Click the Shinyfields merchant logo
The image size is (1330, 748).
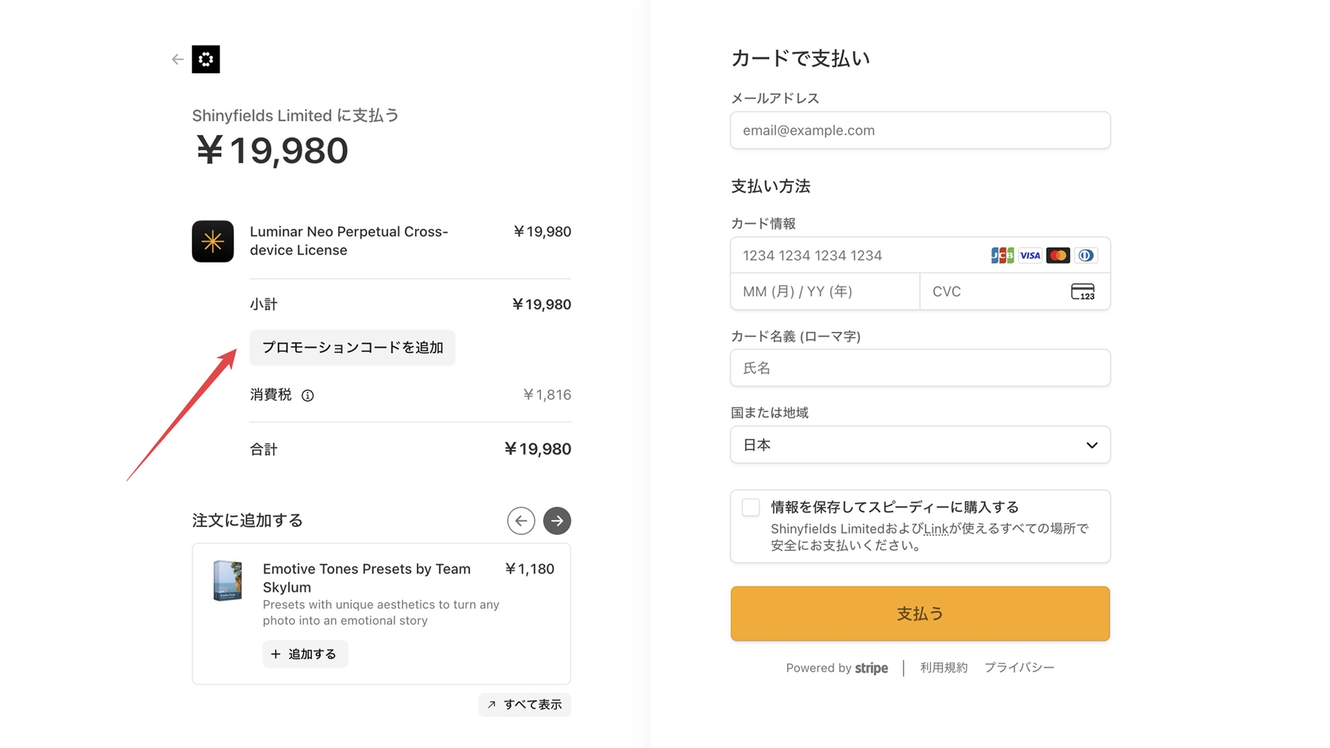coord(206,59)
